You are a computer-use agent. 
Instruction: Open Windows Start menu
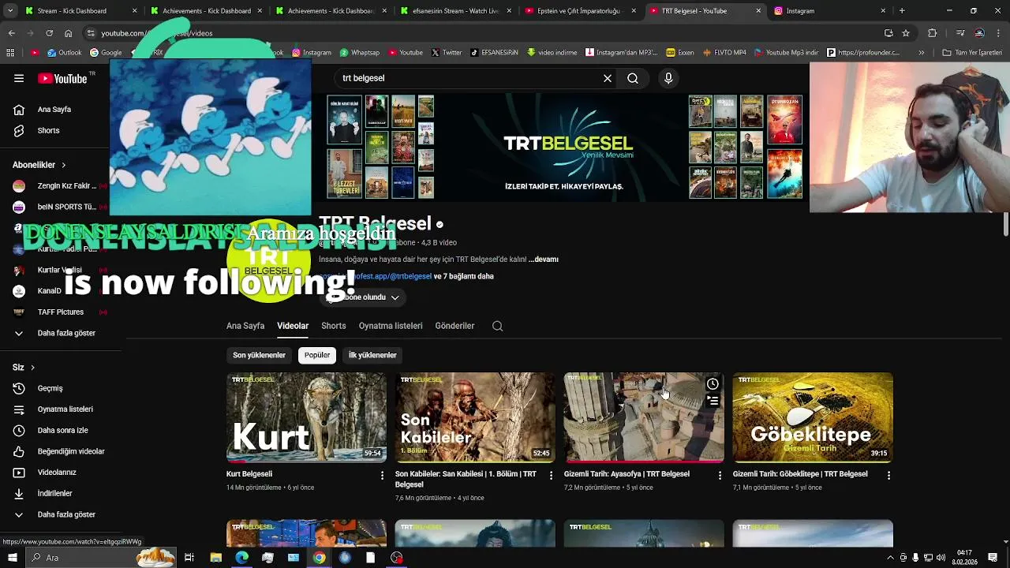12,558
